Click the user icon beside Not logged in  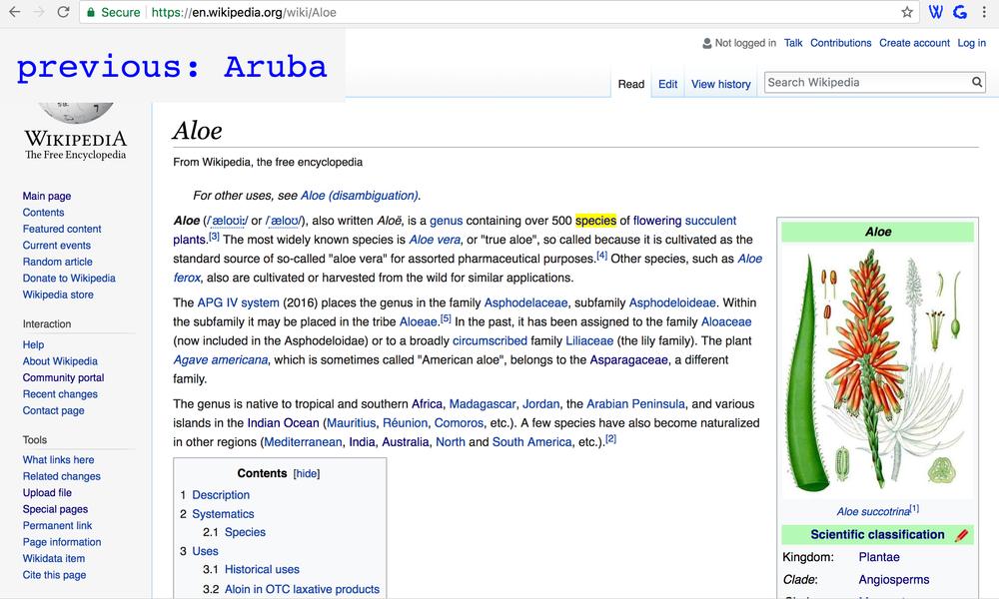[x=706, y=43]
